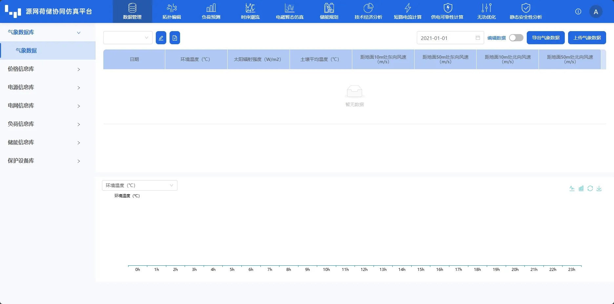Click the 导出气象数据 button

point(546,38)
